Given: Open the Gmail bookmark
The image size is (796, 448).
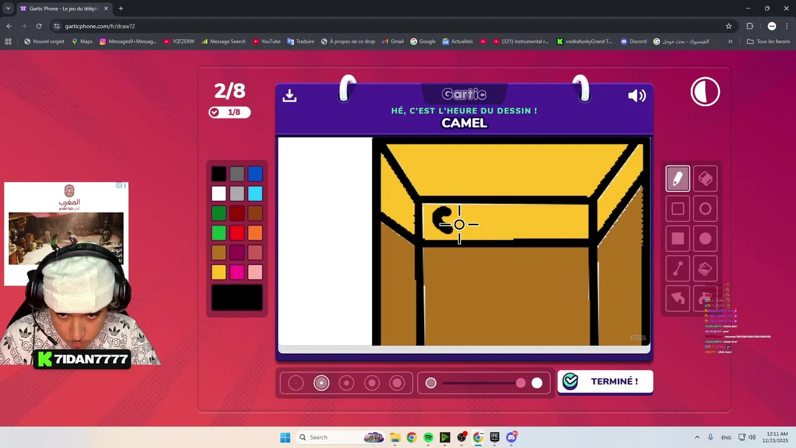Looking at the screenshot, I should click(x=392, y=42).
